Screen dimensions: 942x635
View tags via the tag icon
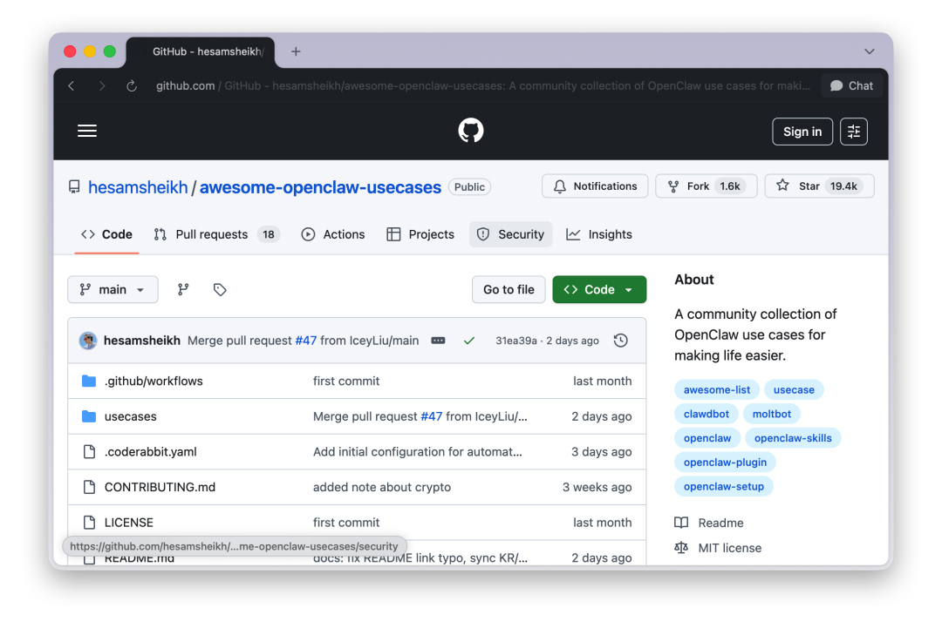219,289
